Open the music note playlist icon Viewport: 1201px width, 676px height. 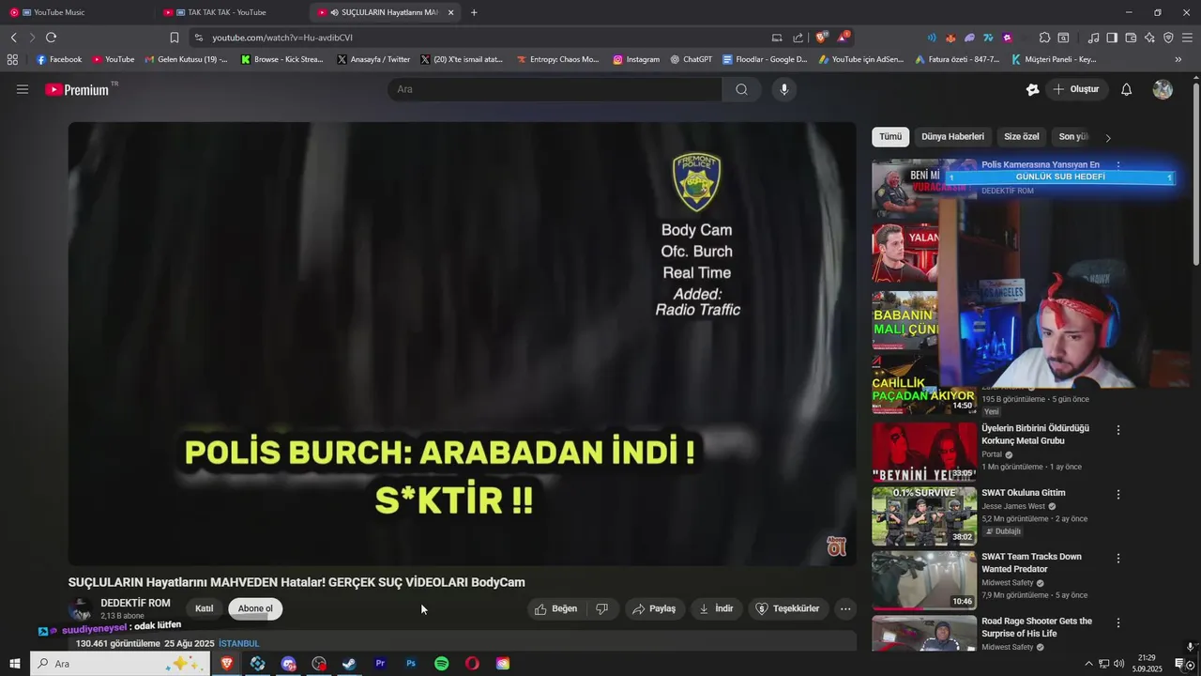[x=1093, y=38]
